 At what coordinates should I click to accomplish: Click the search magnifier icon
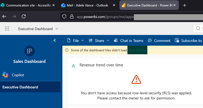pyautogui.click(x=198, y=28)
